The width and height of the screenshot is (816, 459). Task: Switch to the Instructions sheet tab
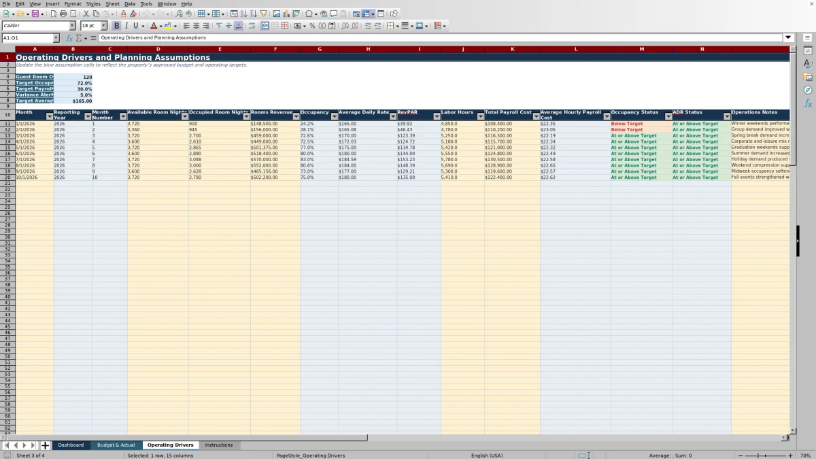[x=219, y=445]
